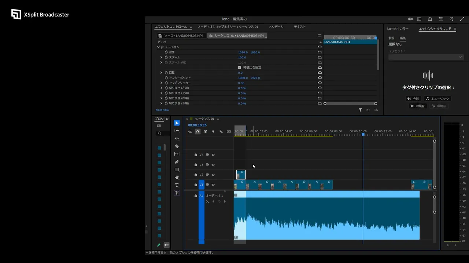Viewport: 469px width, 263px height.
Task: Reset the 位置 parameter
Action: click(320, 52)
